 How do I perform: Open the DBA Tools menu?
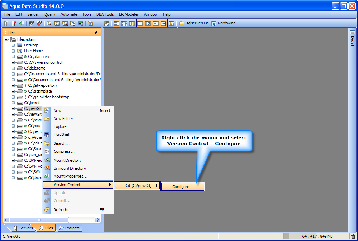point(105,14)
